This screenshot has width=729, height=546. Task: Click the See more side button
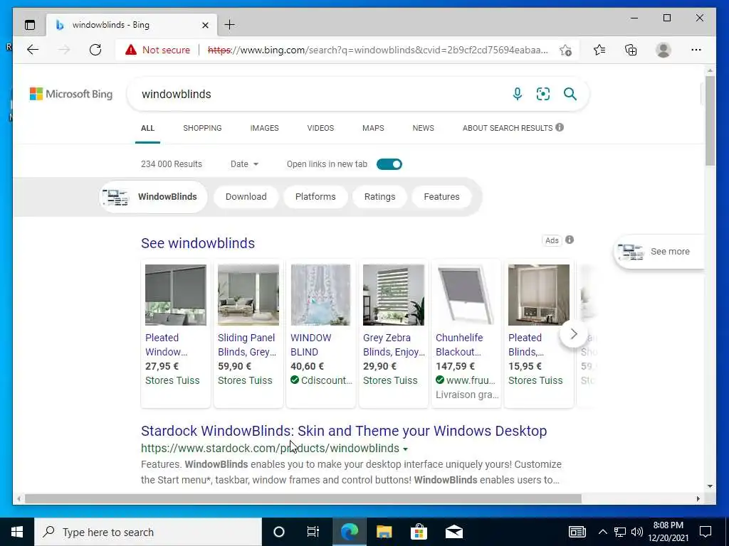(659, 252)
